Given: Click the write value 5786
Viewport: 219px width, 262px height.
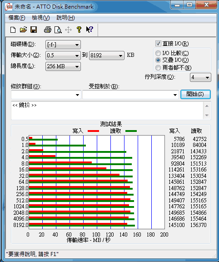Looking at the screenshot, I should point(179,139).
